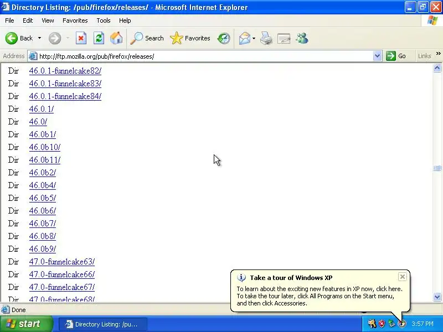Screen dimensions: 443x332
Task: Open the 46.0b2/ directory link
Action: [43, 173]
